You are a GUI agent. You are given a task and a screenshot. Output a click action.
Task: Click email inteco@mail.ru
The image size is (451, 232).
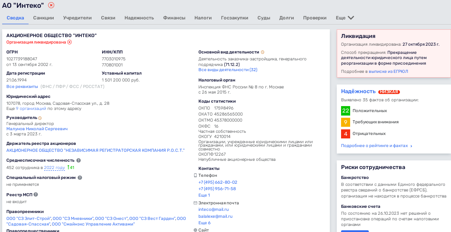click(x=213, y=210)
